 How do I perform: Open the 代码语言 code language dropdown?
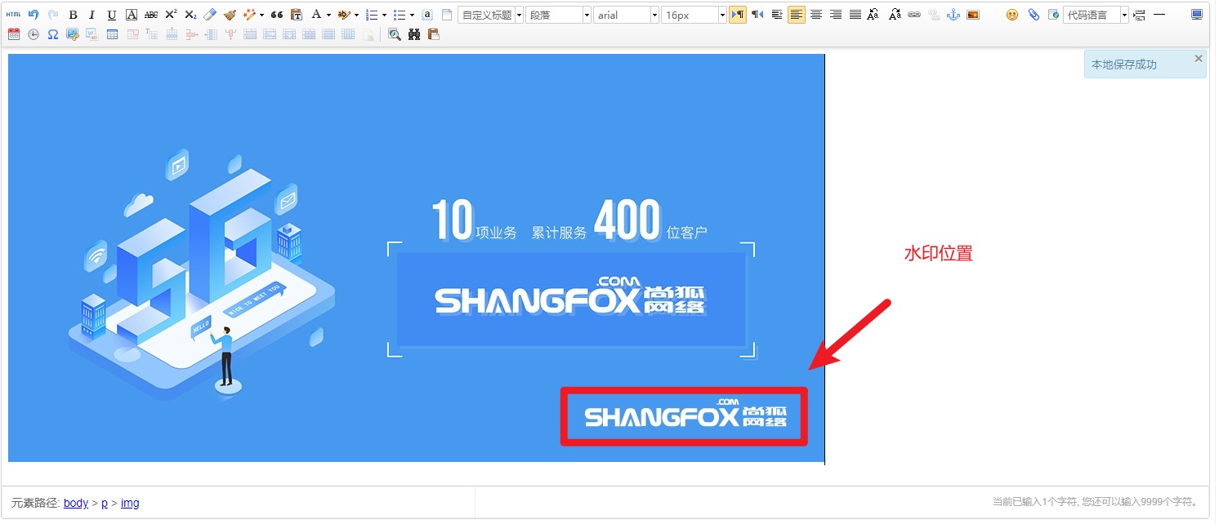(1096, 15)
